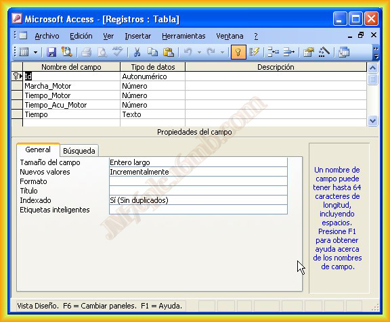Click the Delete Rows icon

click(288, 52)
